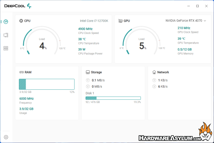The image size is (214, 143).
Task: Click the CPU chip icon
Action: 21,21
